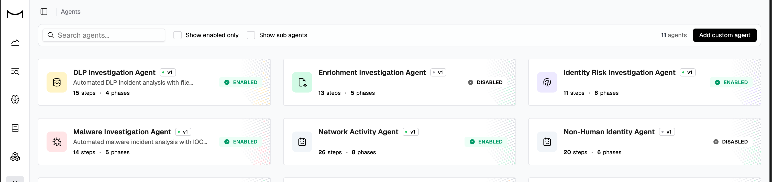Click '20 steps' on Non-Human Identity Agent
This screenshot has height=182, width=772.
(x=575, y=152)
